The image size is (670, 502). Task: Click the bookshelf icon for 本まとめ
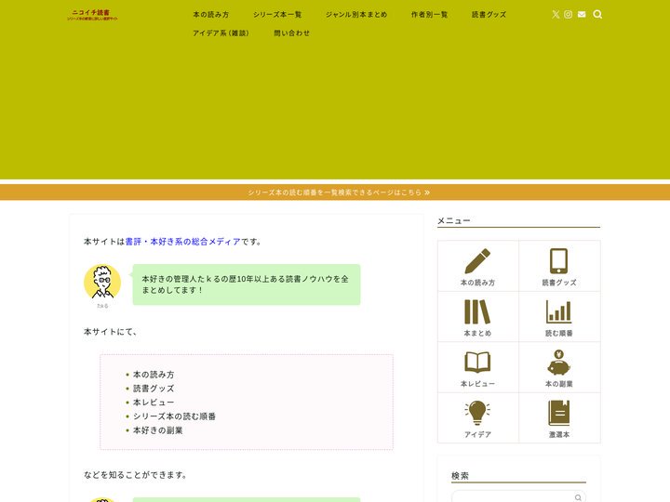(477, 311)
